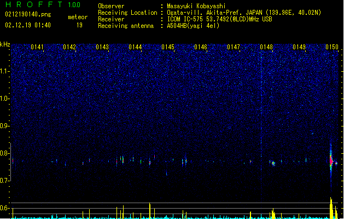Select file name 0212190140.png
Image resolution: width=344 pixels, height=219 pixels.
[x=28, y=14]
